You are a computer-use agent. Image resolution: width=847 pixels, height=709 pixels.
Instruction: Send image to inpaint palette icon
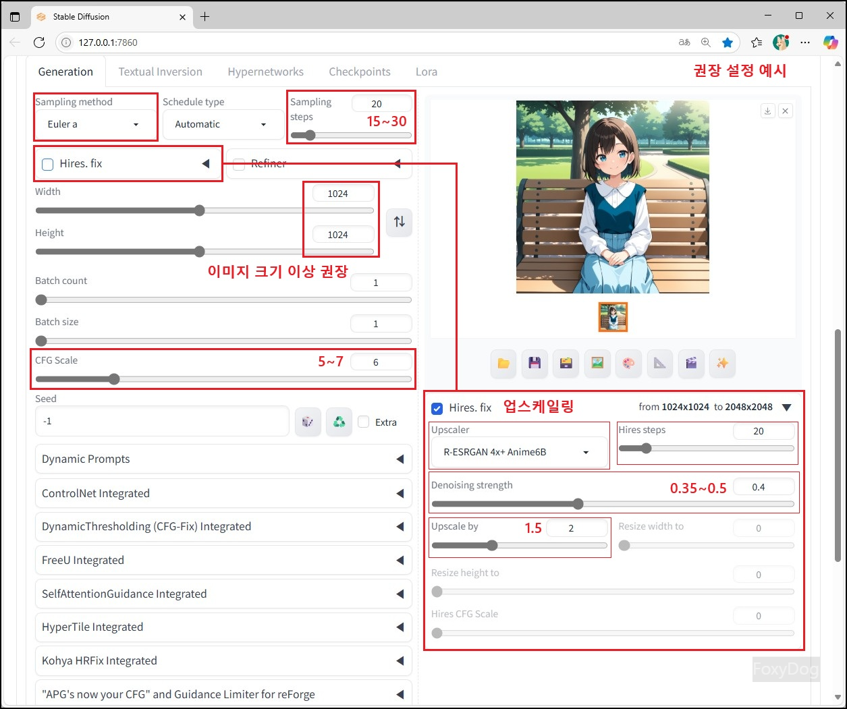pyautogui.click(x=628, y=364)
